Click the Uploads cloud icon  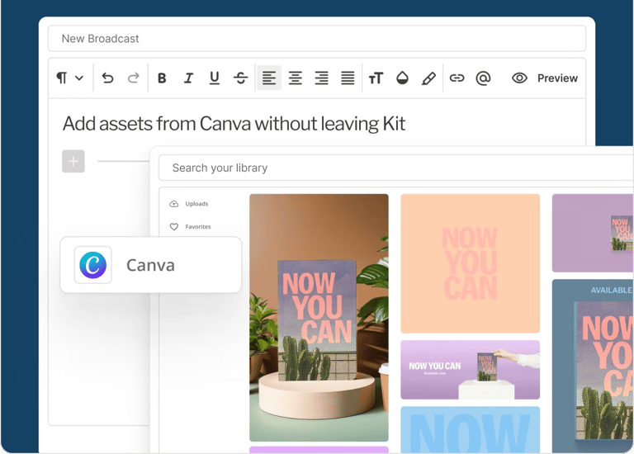174,204
